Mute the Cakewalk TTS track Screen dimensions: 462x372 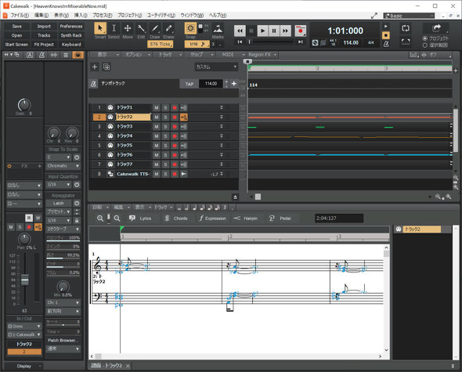tap(157, 174)
